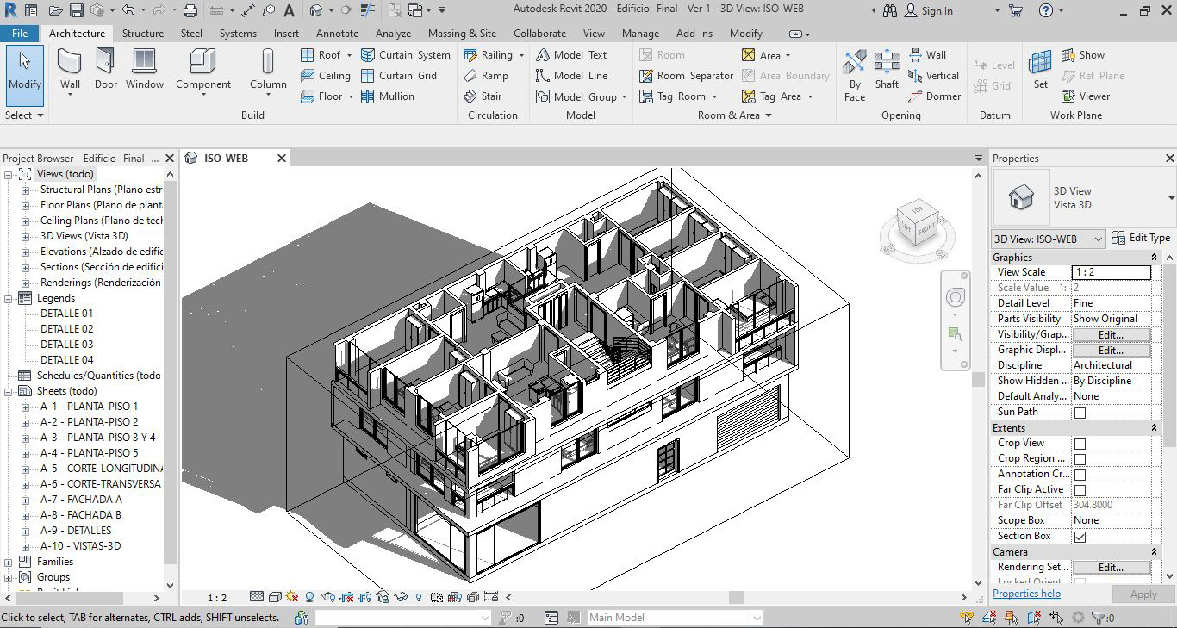1177x628 pixels.
Task: Expand the Structural Plans tree node
Action: (25, 190)
